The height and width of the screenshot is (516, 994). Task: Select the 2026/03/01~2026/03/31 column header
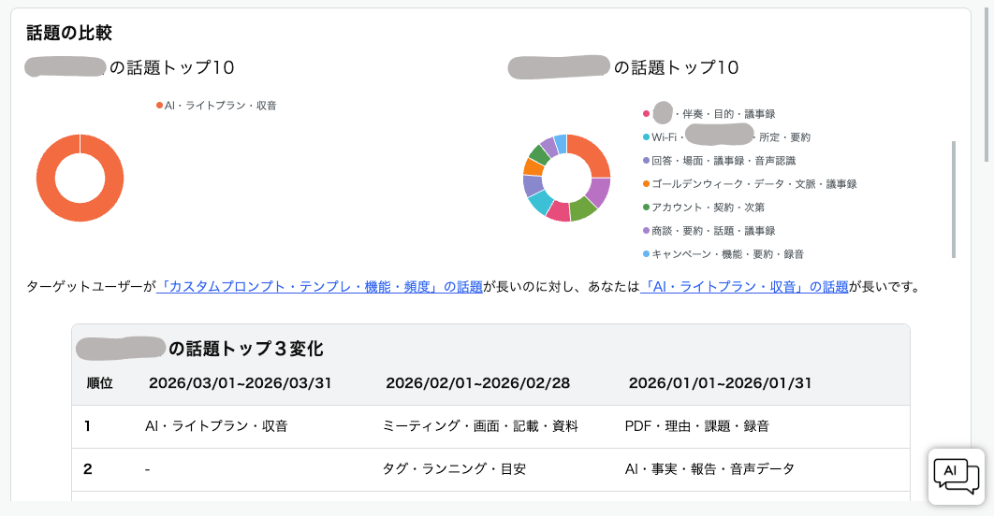[x=241, y=383]
